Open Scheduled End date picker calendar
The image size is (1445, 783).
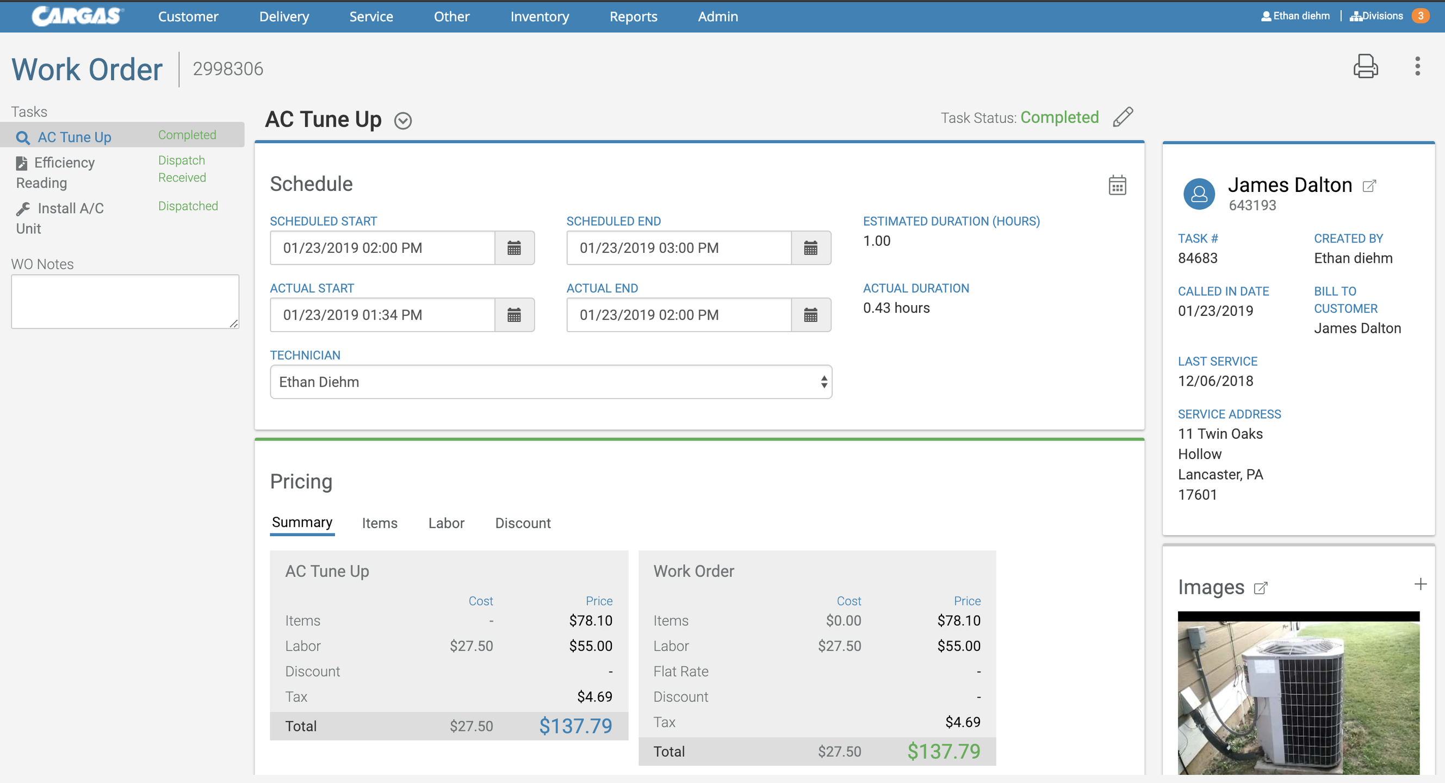point(810,248)
